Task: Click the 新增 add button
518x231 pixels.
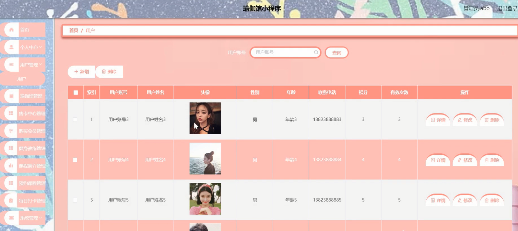Action: point(82,72)
